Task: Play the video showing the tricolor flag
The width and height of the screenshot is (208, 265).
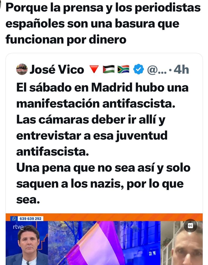Action: coord(104,243)
